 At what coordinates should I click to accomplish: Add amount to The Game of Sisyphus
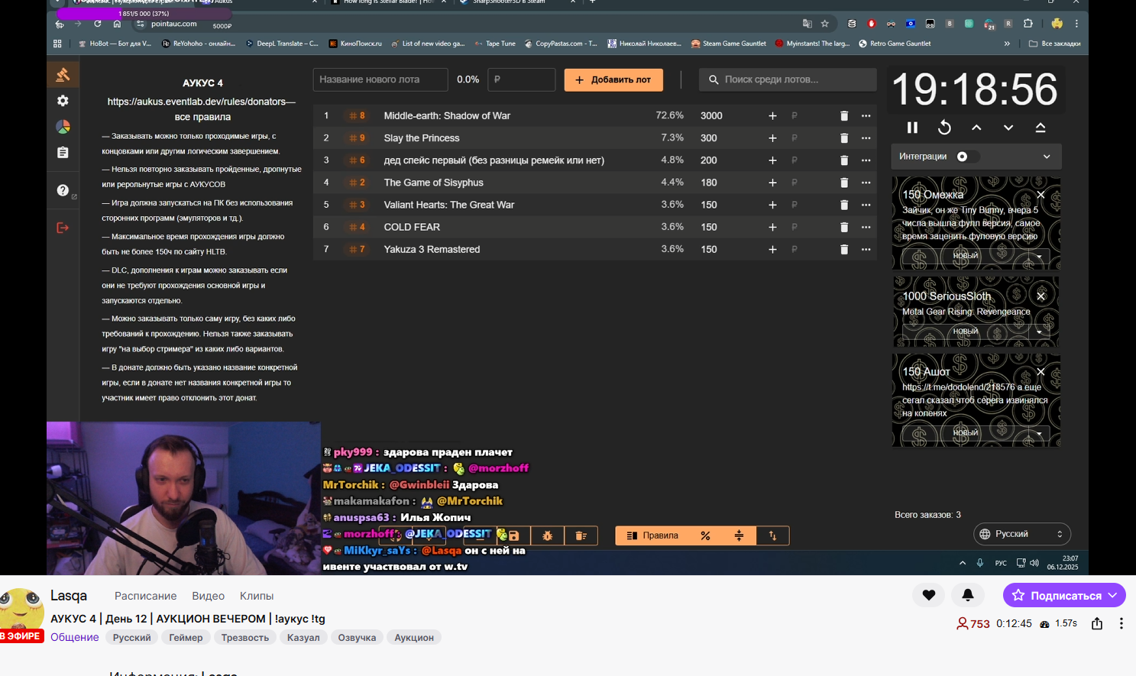tap(772, 183)
